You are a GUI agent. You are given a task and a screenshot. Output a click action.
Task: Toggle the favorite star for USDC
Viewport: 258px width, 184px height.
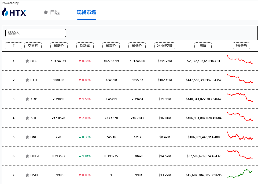[x=27, y=175]
